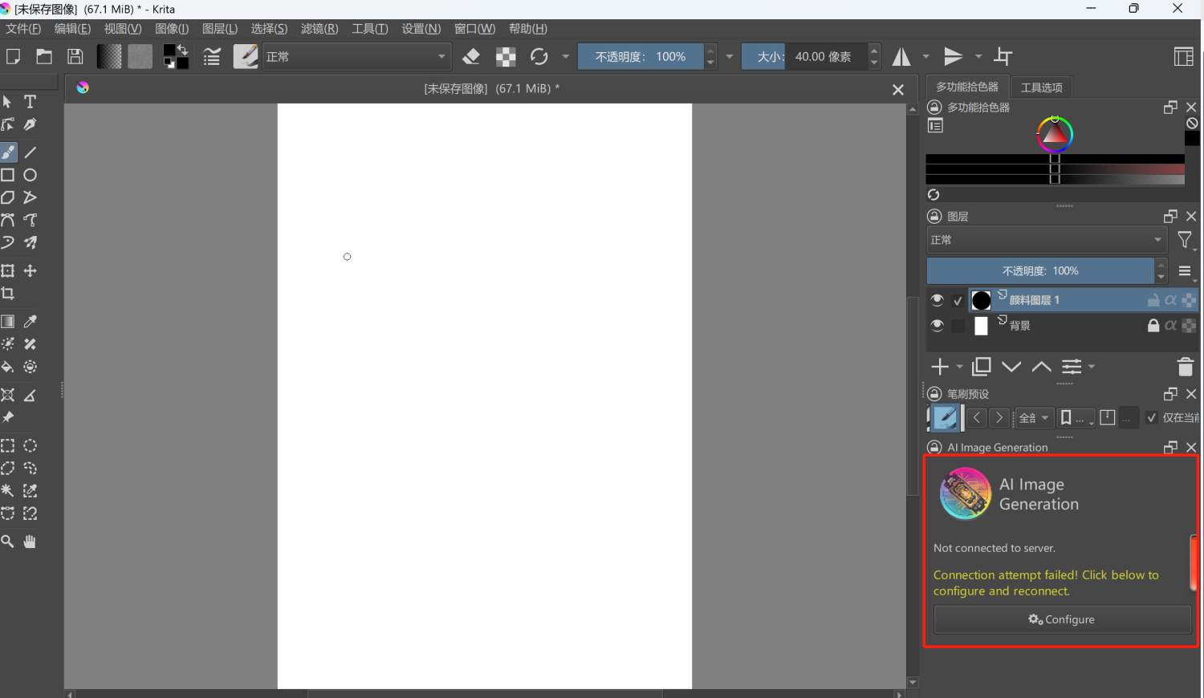Add a new layer with plus button
Viewport: 1204px width, 698px height.
coord(940,367)
